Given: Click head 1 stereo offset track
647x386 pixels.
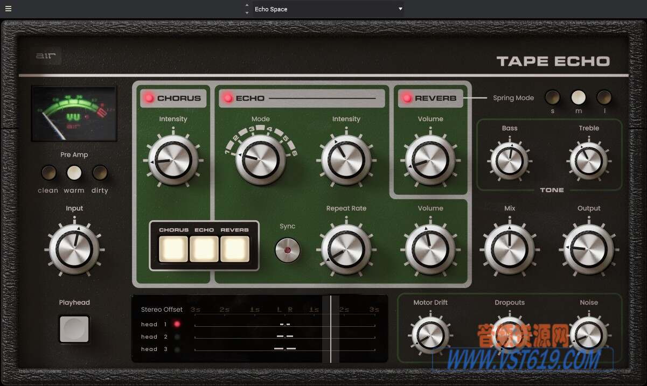Looking at the screenshot, I should [x=285, y=325].
